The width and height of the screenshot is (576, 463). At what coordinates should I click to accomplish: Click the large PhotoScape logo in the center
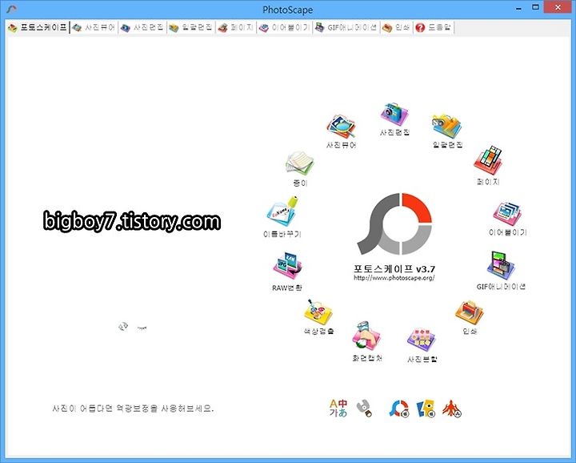point(394,223)
